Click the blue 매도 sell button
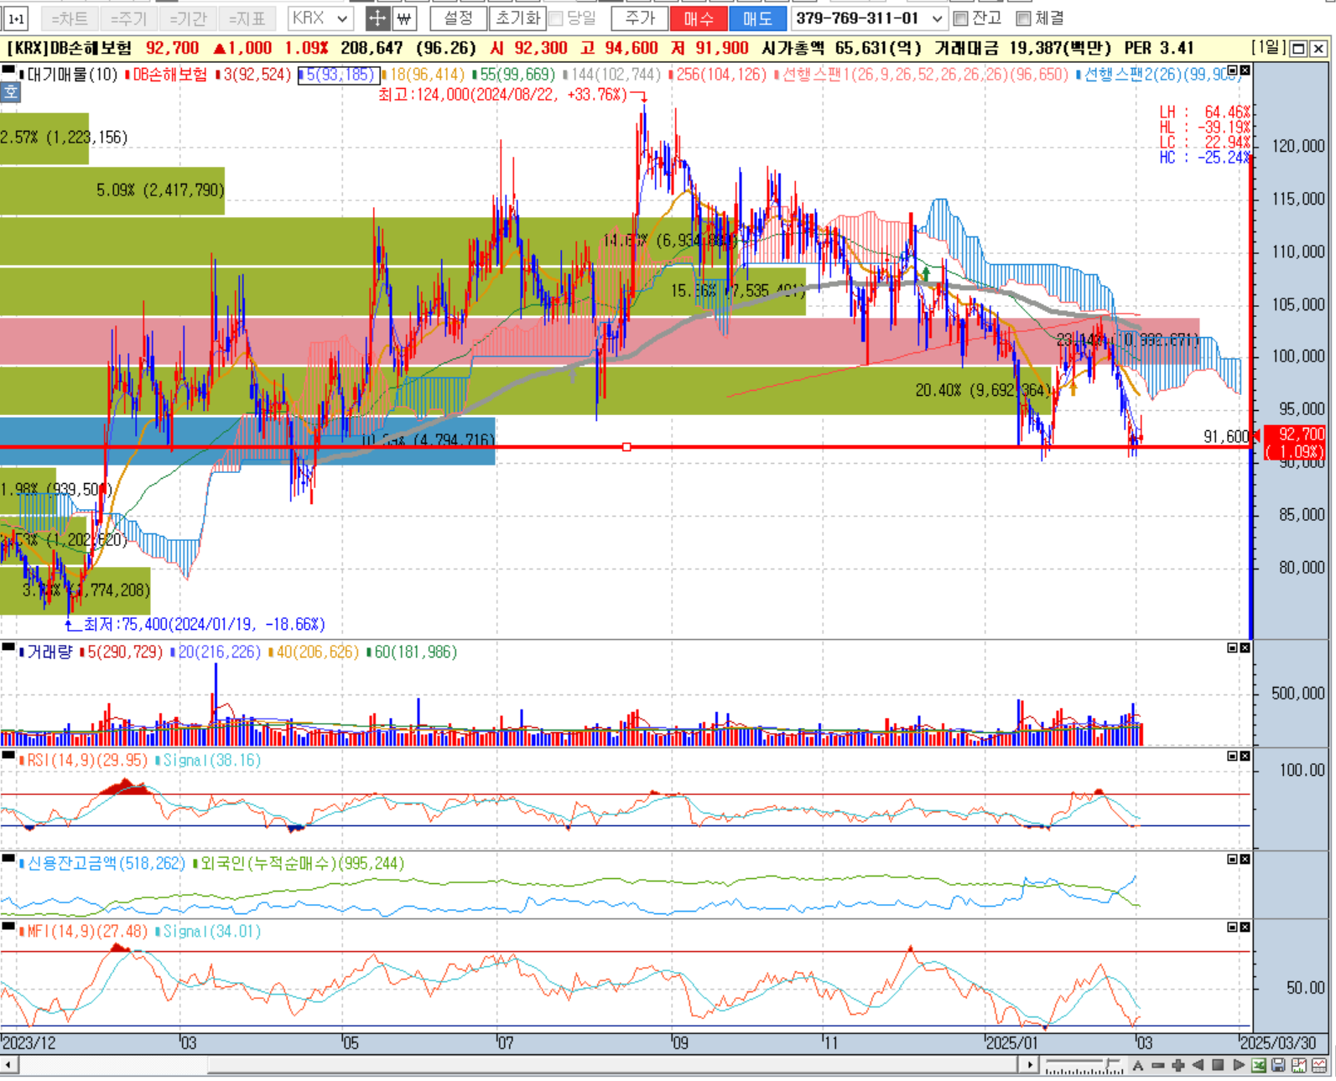Screen dimensions: 1336x1081 tap(757, 18)
